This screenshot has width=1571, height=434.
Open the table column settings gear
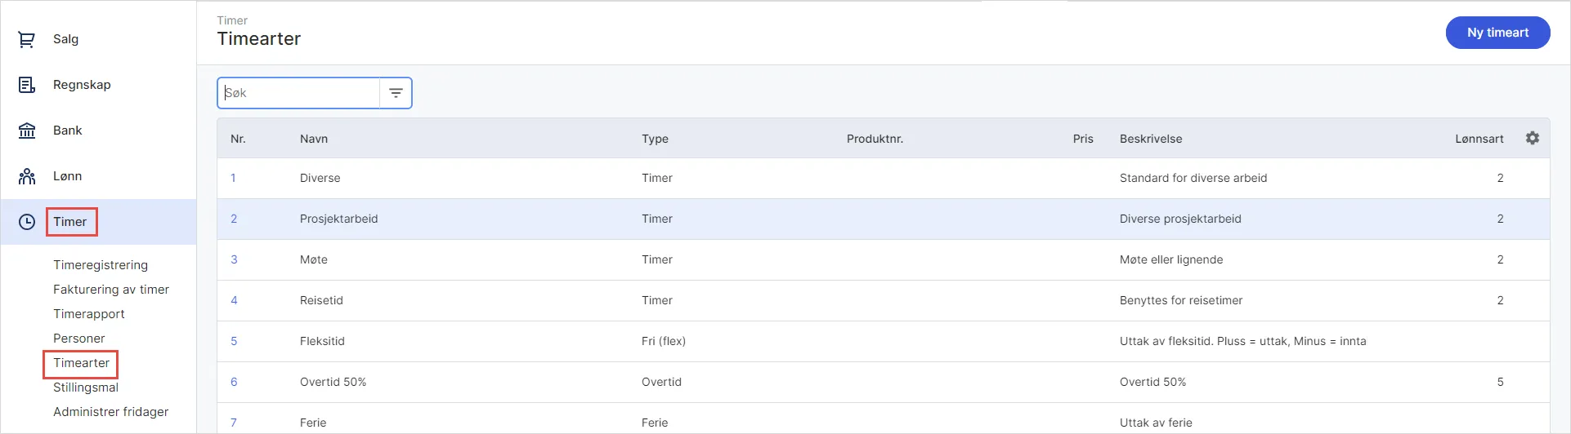[1533, 139]
